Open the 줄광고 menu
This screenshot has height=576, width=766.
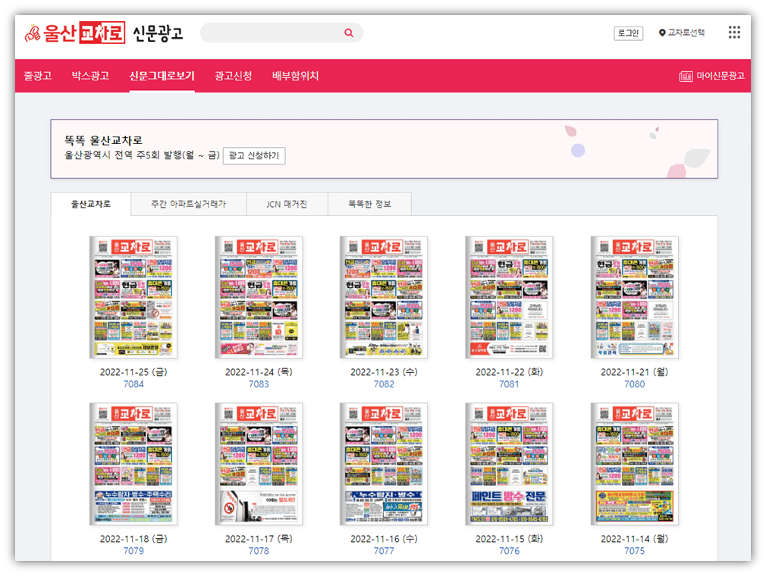coord(38,76)
